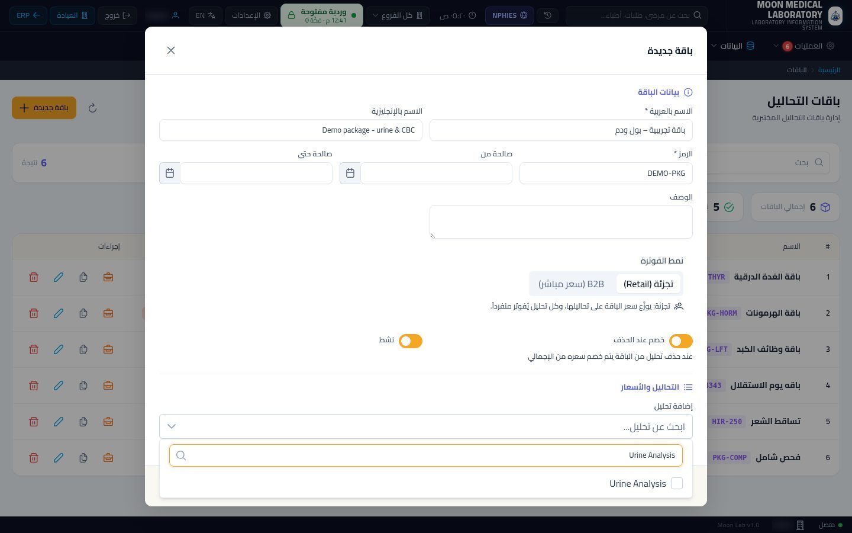
Task: Click the الاسم بالعربية input field
Action: coord(561,130)
